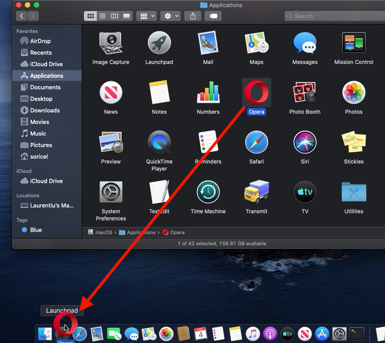Switch to icon view mode

coord(91,16)
